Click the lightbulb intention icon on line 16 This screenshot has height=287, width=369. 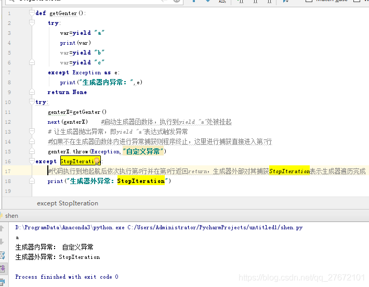click(97, 161)
